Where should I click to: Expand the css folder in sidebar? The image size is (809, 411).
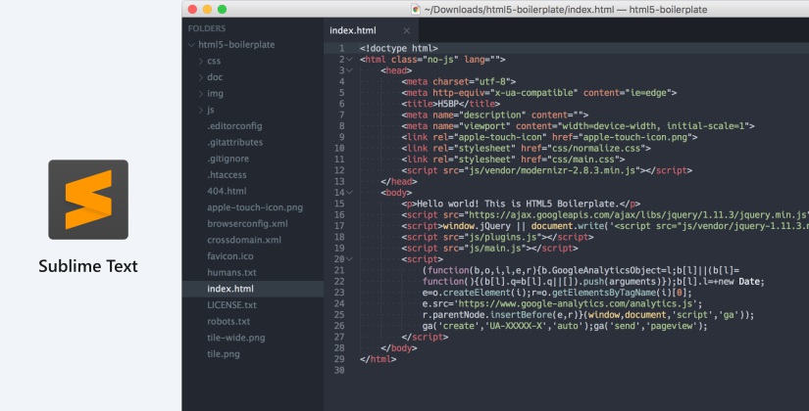(200, 62)
